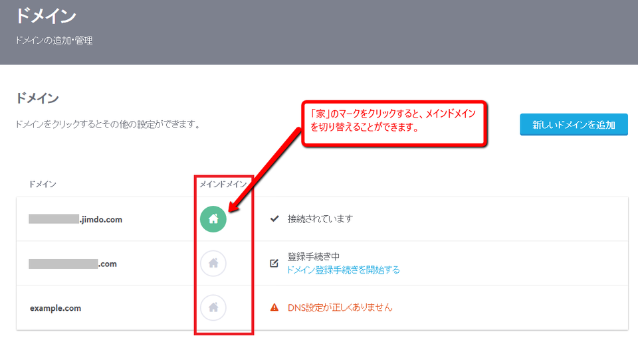Click ドメインをクリックするとその他の設定ができます text
This screenshot has height=342, width=638.
(108, 124)
